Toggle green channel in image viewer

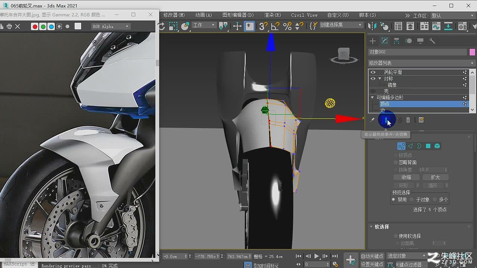click(43, 26)
